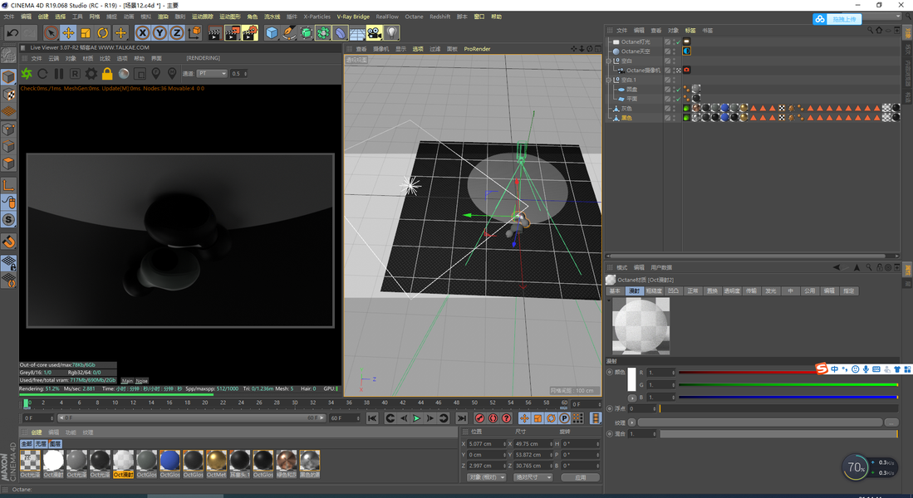Click the play forward button on timeline

tap(416, 418)
